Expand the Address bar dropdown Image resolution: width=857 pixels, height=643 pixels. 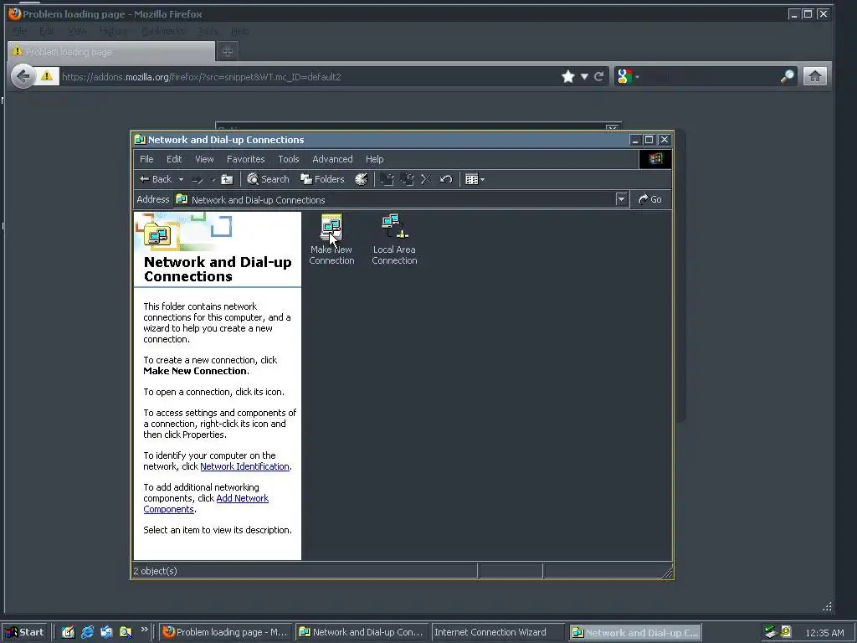[621, 199]
